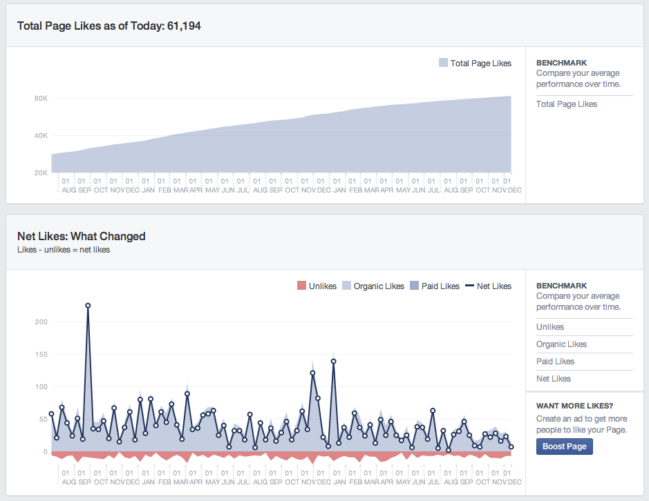Toggle the Net Likes legend line marker
Viewport: 649px width, 501px height.
pyautogui.click(x=469, y=286)
